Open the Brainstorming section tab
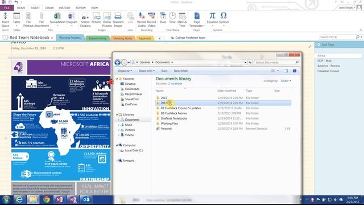The width and height of the screenshot is (364, 205). 97,38
